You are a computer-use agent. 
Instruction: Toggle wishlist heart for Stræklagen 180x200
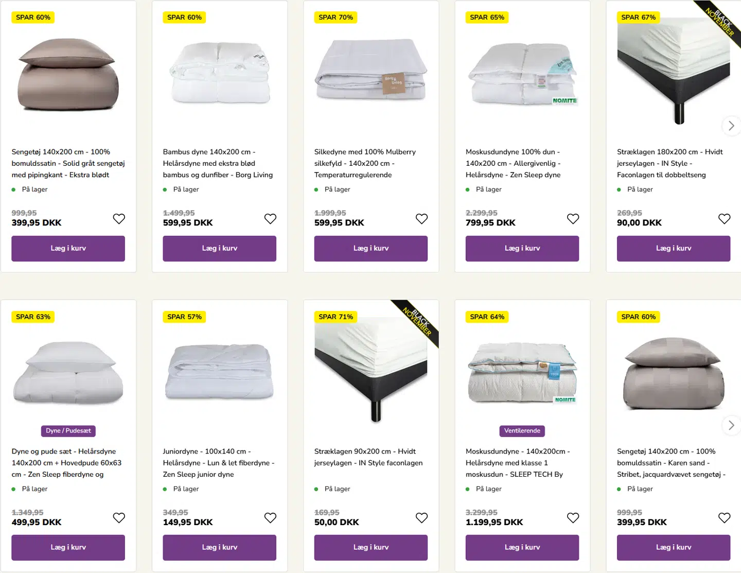pyautogui.click(x=724, y=219)
